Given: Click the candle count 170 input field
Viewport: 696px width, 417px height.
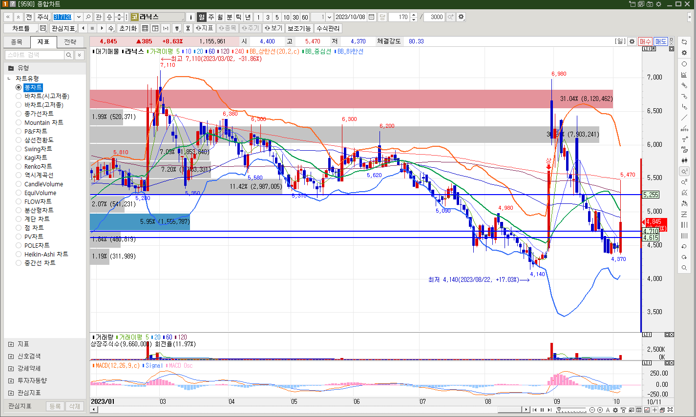Looking at the screenshot, I should click(x=400, y=17).
